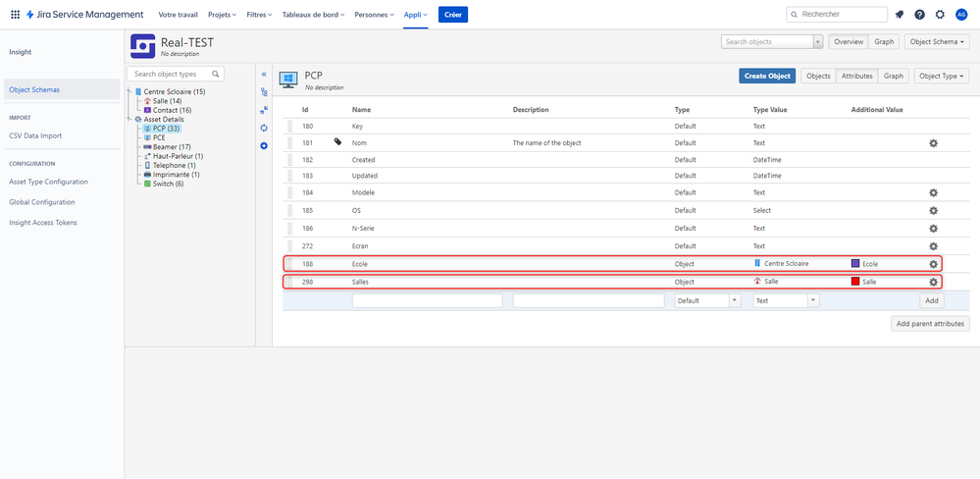
Task: Select Beamer (17) in the tree
Action: point(172,147)
